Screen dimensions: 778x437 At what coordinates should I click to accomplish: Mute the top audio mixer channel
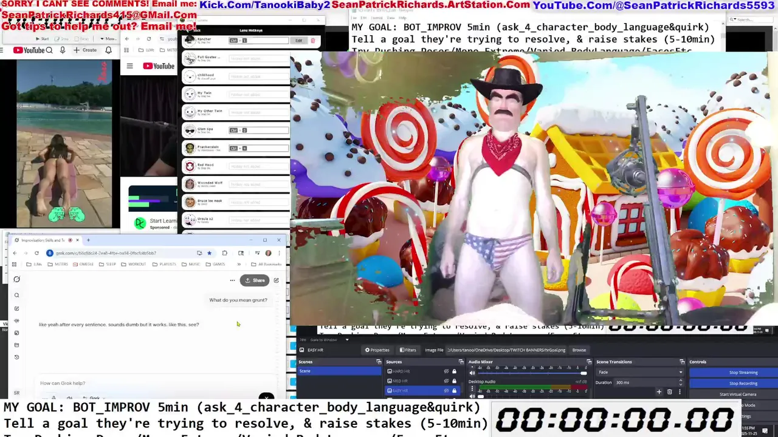tap(472, 373)
